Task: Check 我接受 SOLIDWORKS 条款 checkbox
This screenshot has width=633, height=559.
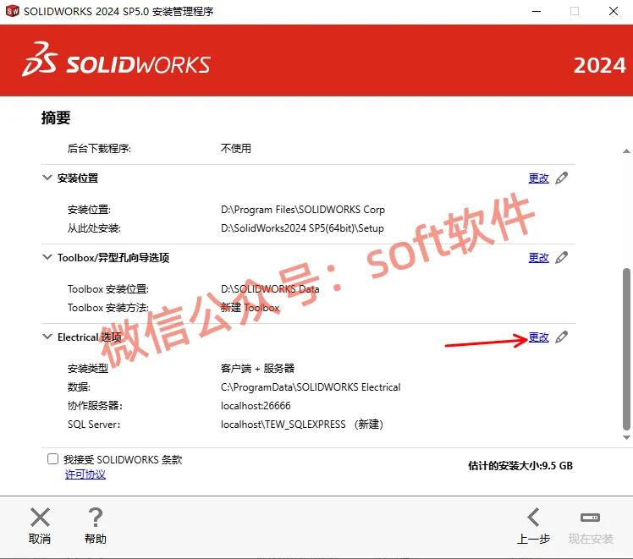Action: [x=52, y=458]
